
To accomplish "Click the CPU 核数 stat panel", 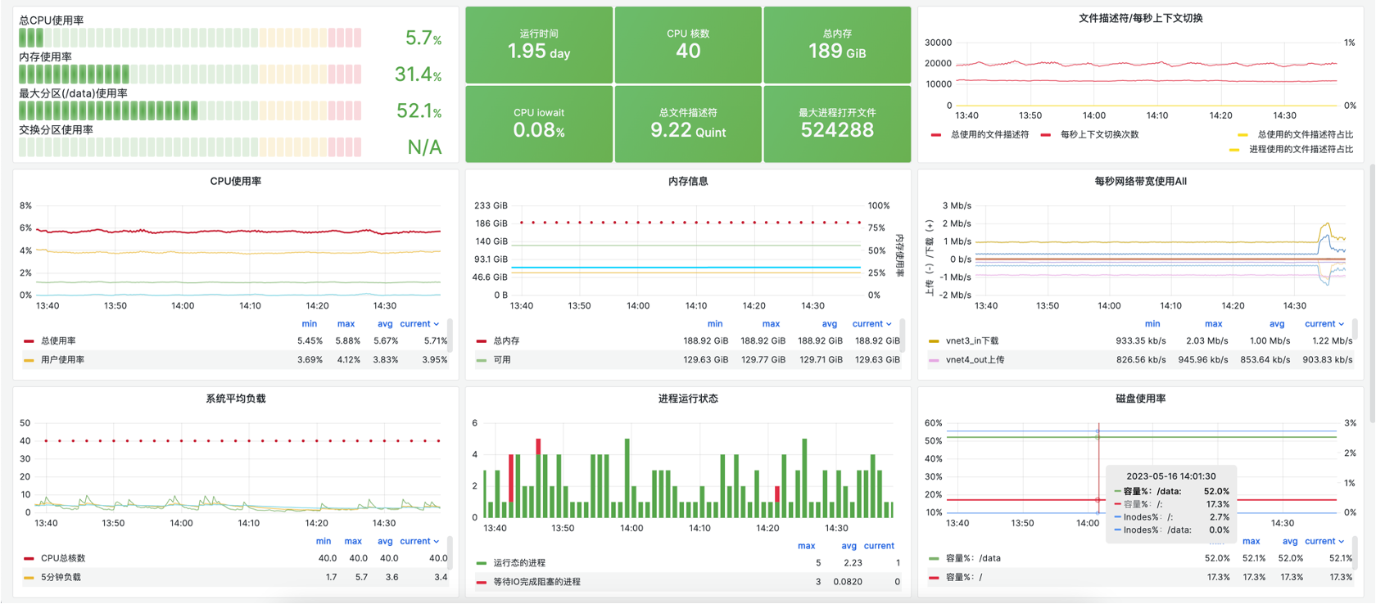I will [x=688, y=45].
